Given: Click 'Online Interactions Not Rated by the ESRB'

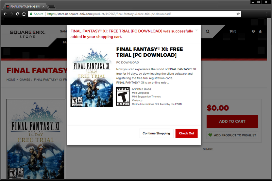Looking at the screenshot, I should coord(157,104).
